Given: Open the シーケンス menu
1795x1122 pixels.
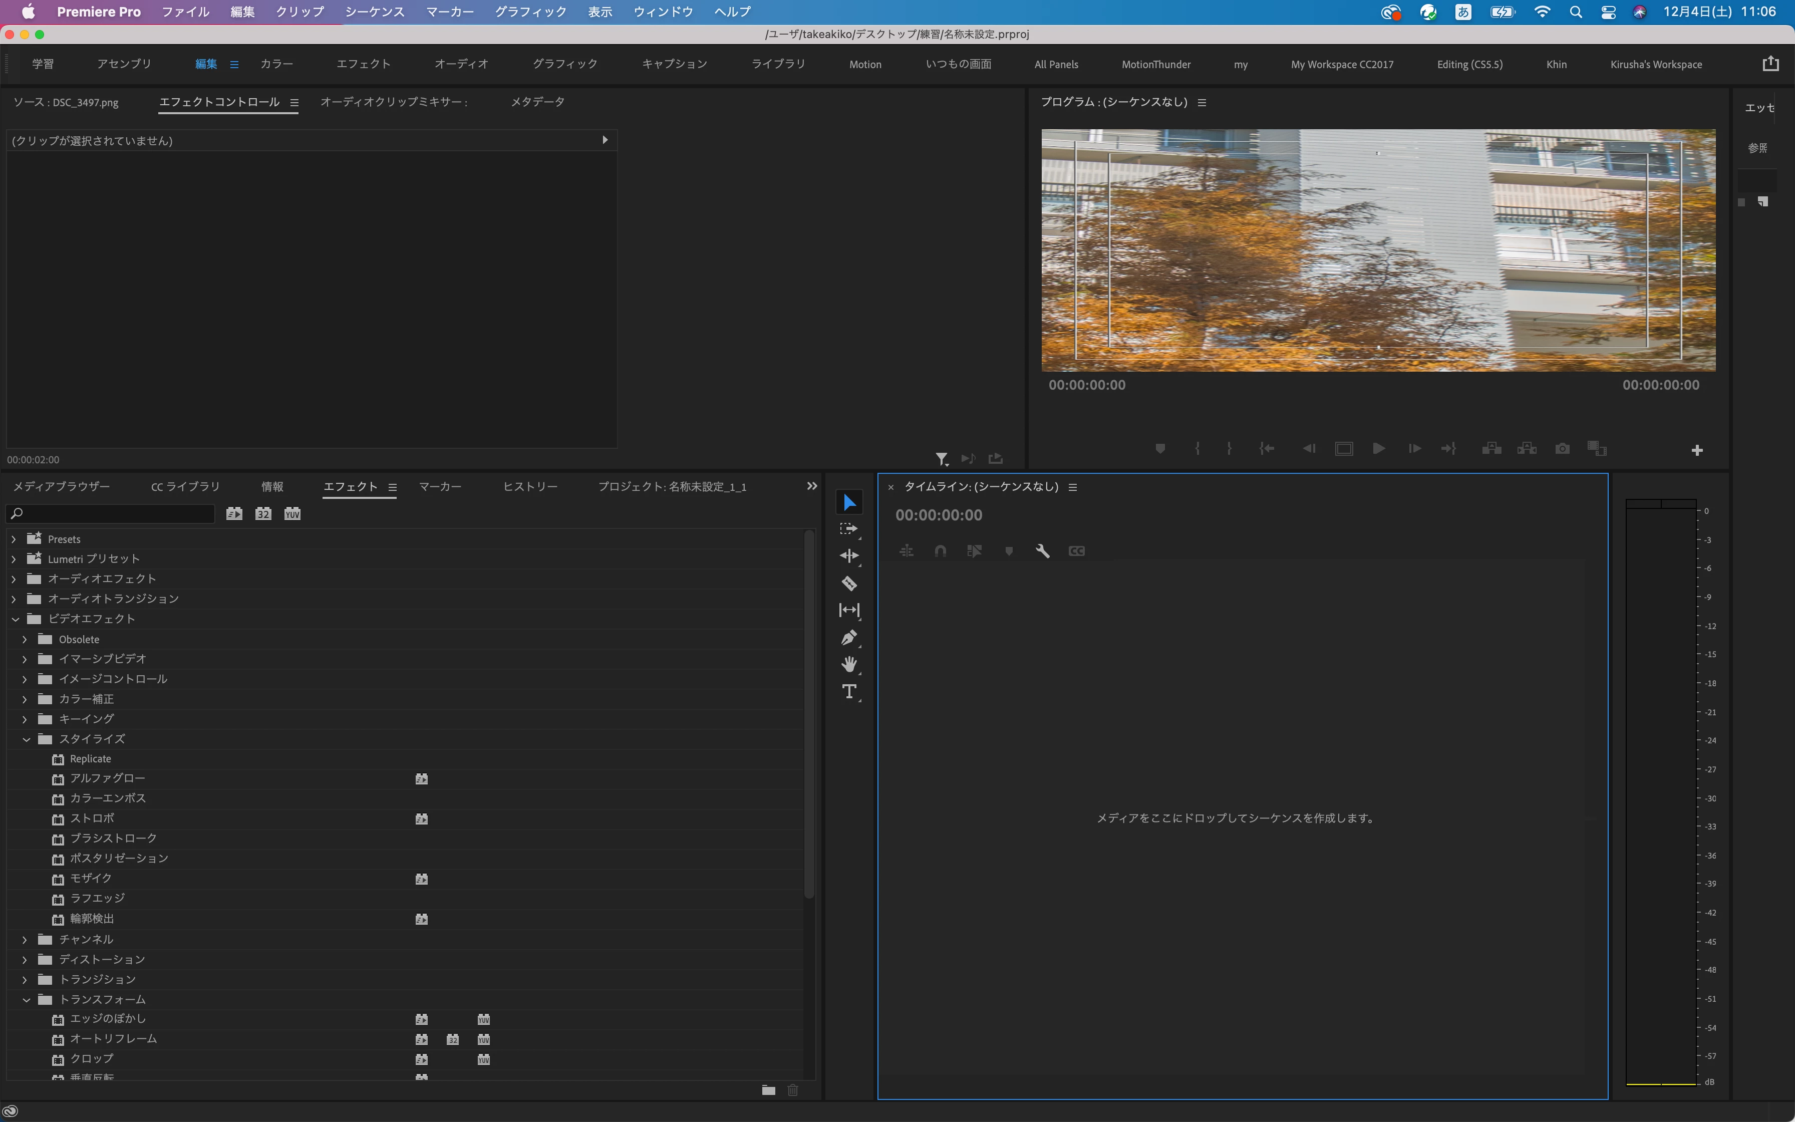Looking at the screenshot, I should pyautogui.click(x=375, y=12).
